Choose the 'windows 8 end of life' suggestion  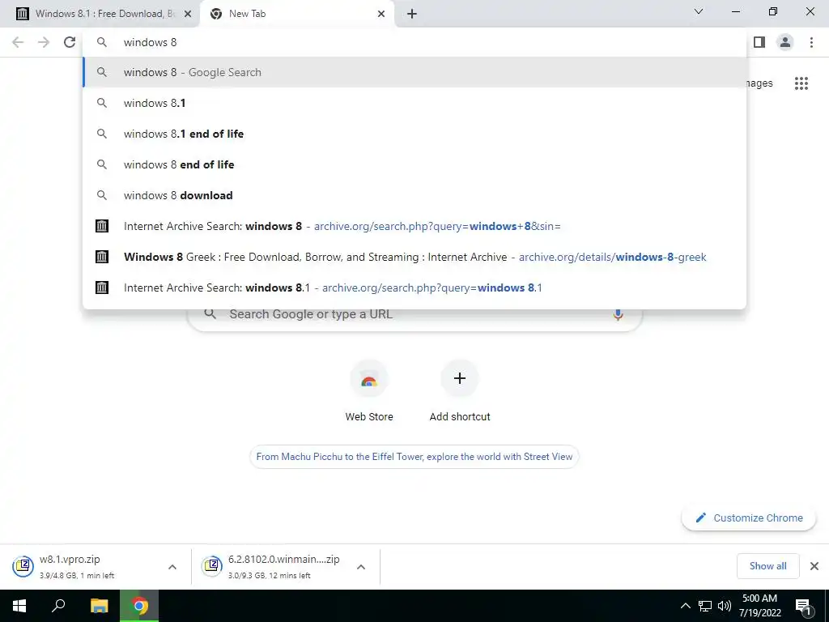(x=414, y=164)
